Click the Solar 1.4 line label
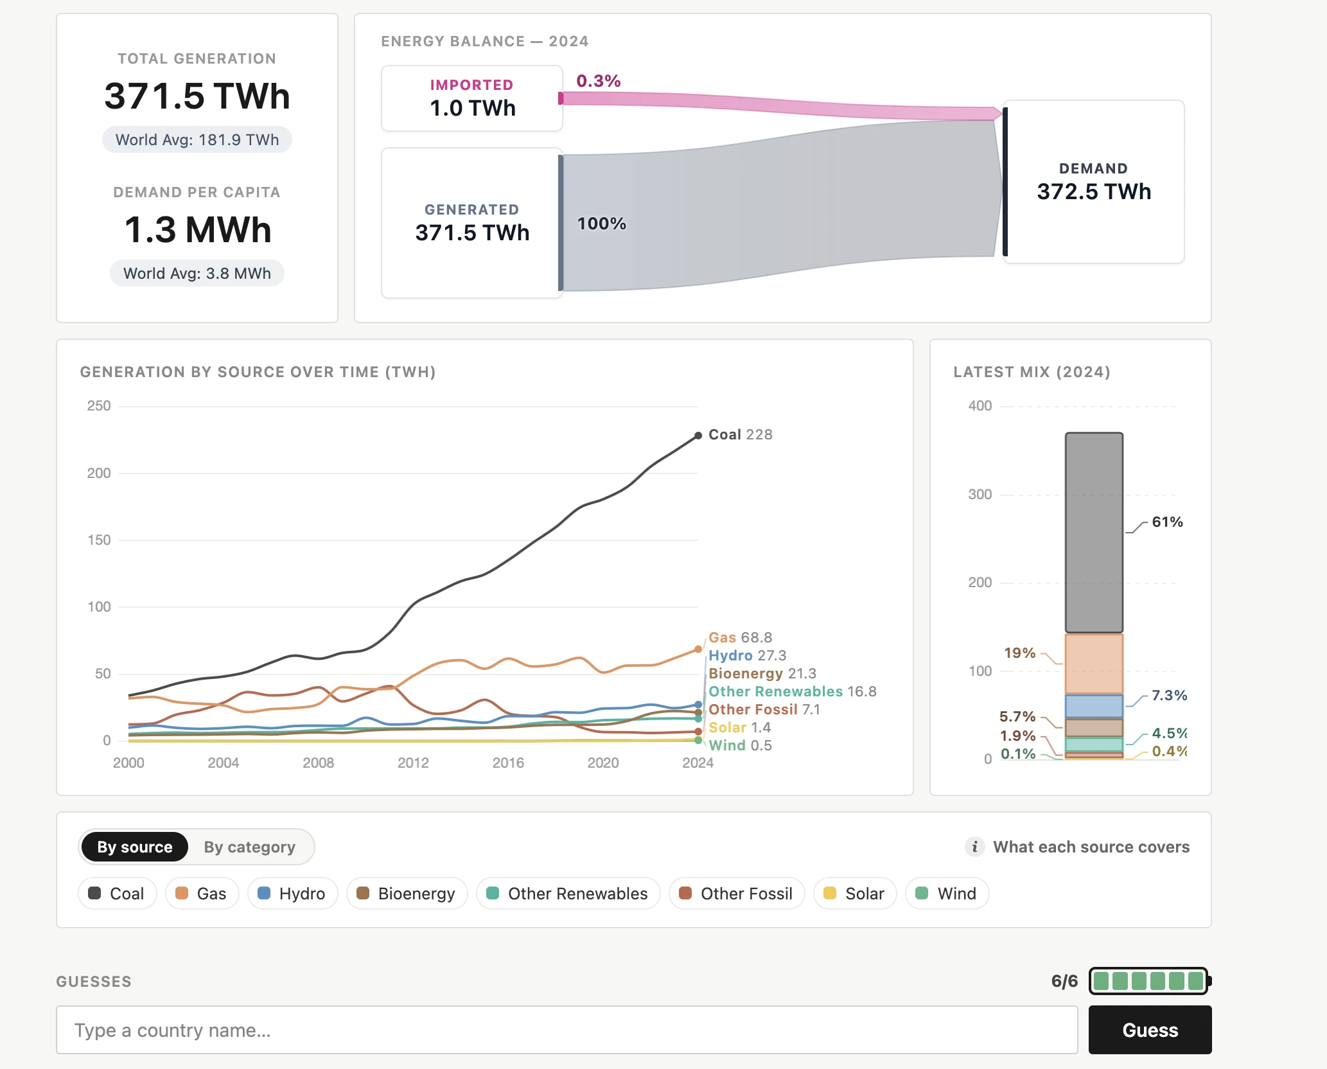The width and height of the screenshot is (1327, 1069). [739, 727]
